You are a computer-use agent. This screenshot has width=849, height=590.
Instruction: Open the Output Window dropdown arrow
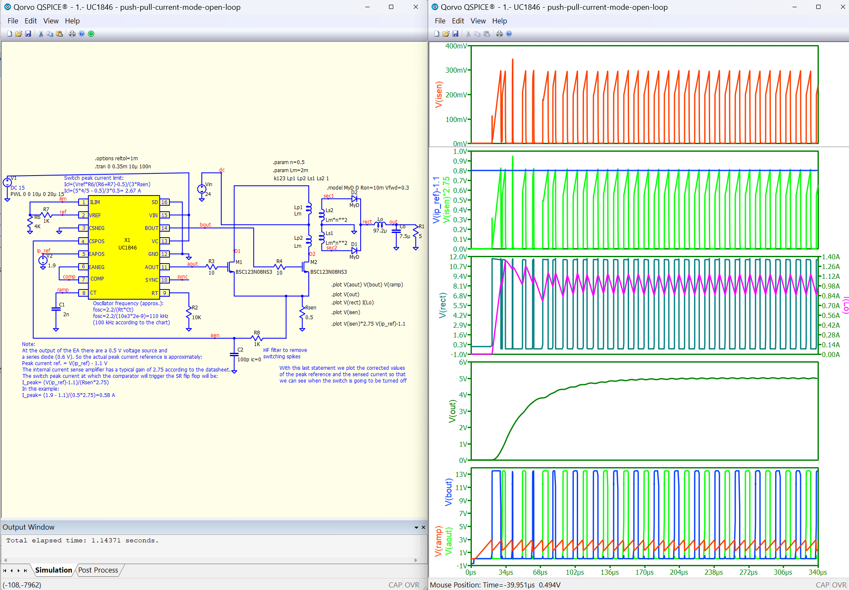click(x=417, y=528)
